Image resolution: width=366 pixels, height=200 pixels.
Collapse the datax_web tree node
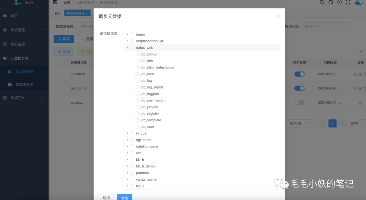(127, 47)
